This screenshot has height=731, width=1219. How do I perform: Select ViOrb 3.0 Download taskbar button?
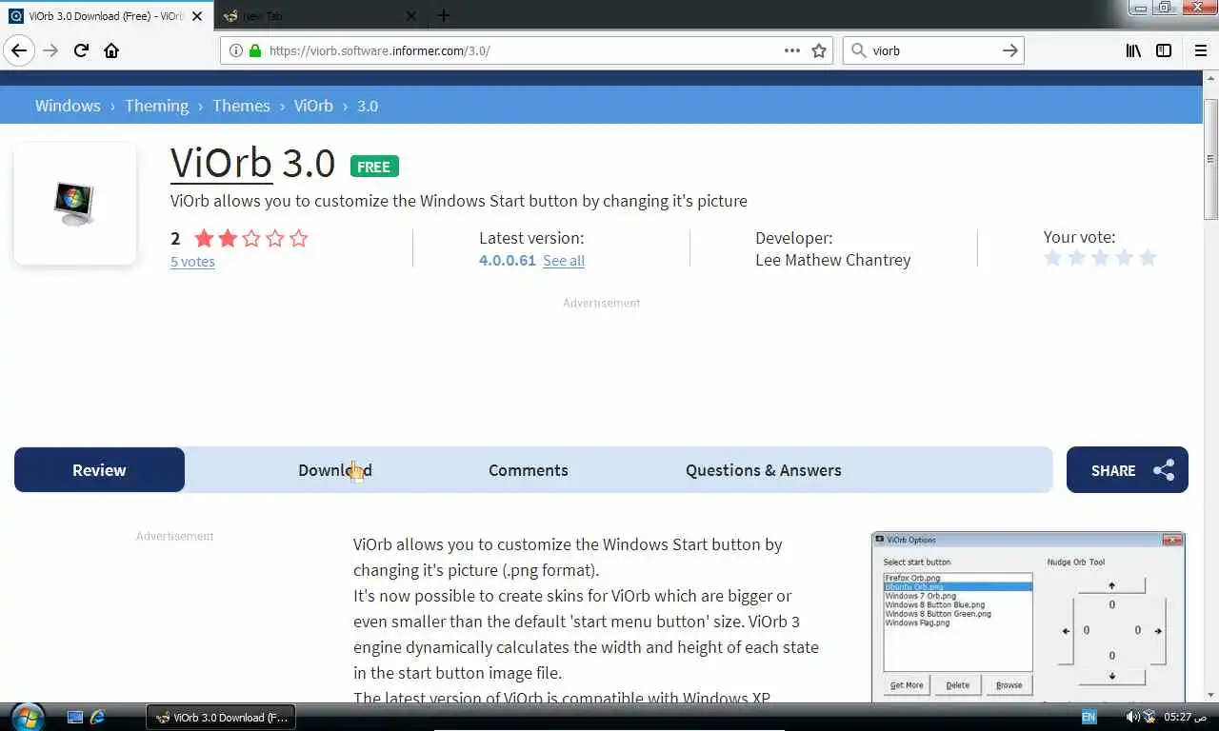tap(220, 717)
